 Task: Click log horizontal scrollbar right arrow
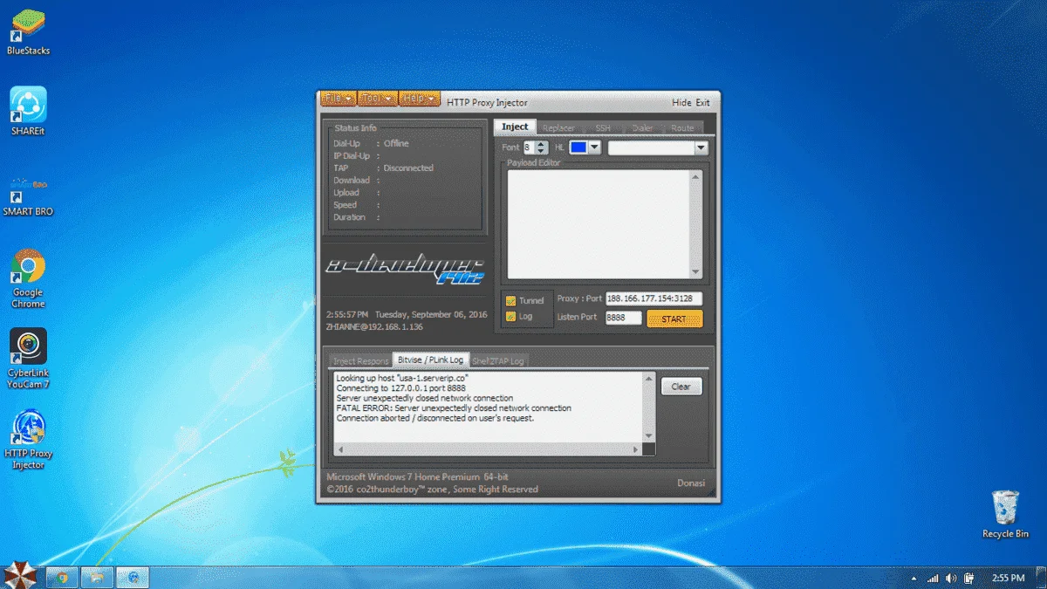pos(637,449)
